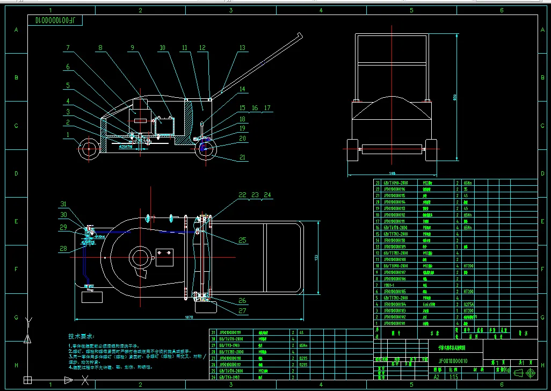
Task: Click YB01-1 code in parts list row 7
Action: [389, 285]
